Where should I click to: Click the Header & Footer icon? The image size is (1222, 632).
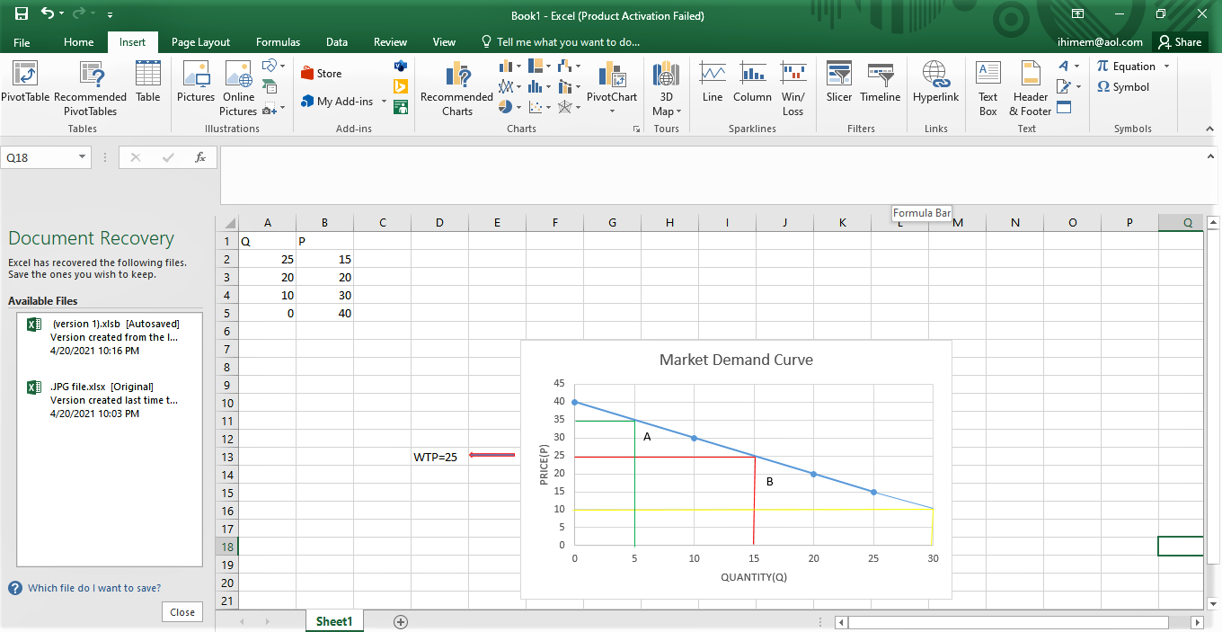click(1030, 76)
